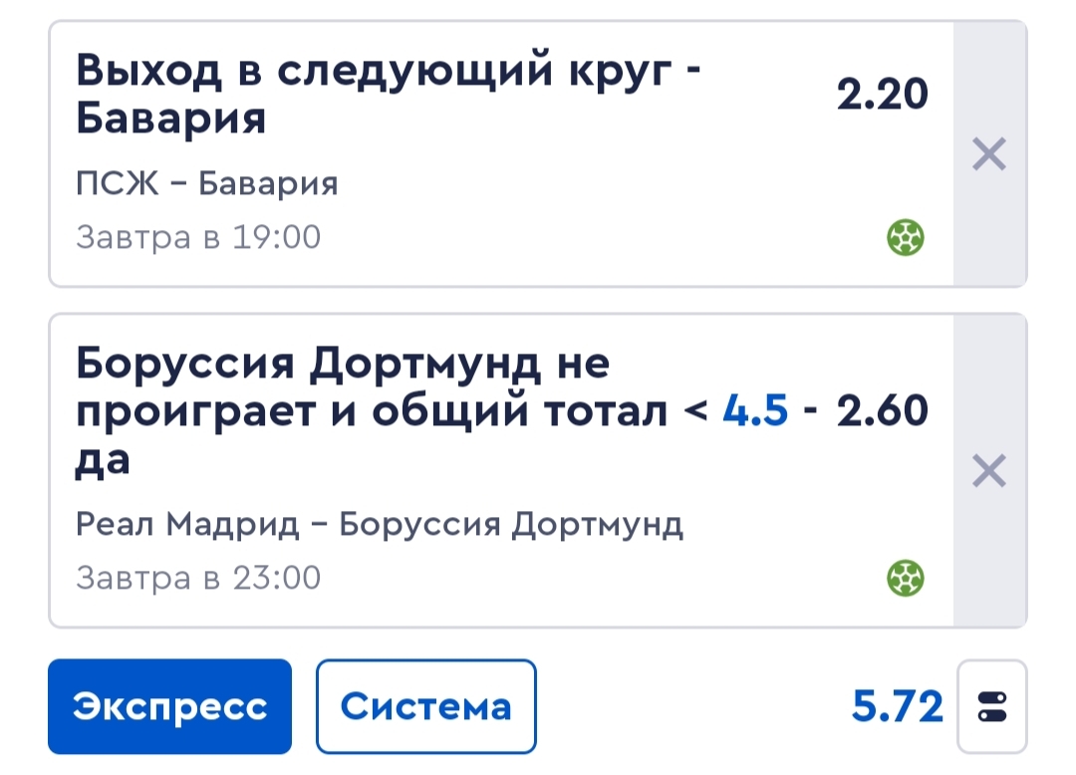
Task: Click the 'Завтра в 23:00' match time
Action: (197, 578)
